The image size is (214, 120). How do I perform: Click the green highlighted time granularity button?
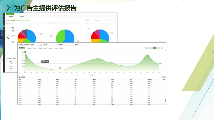tap(154, 48)
